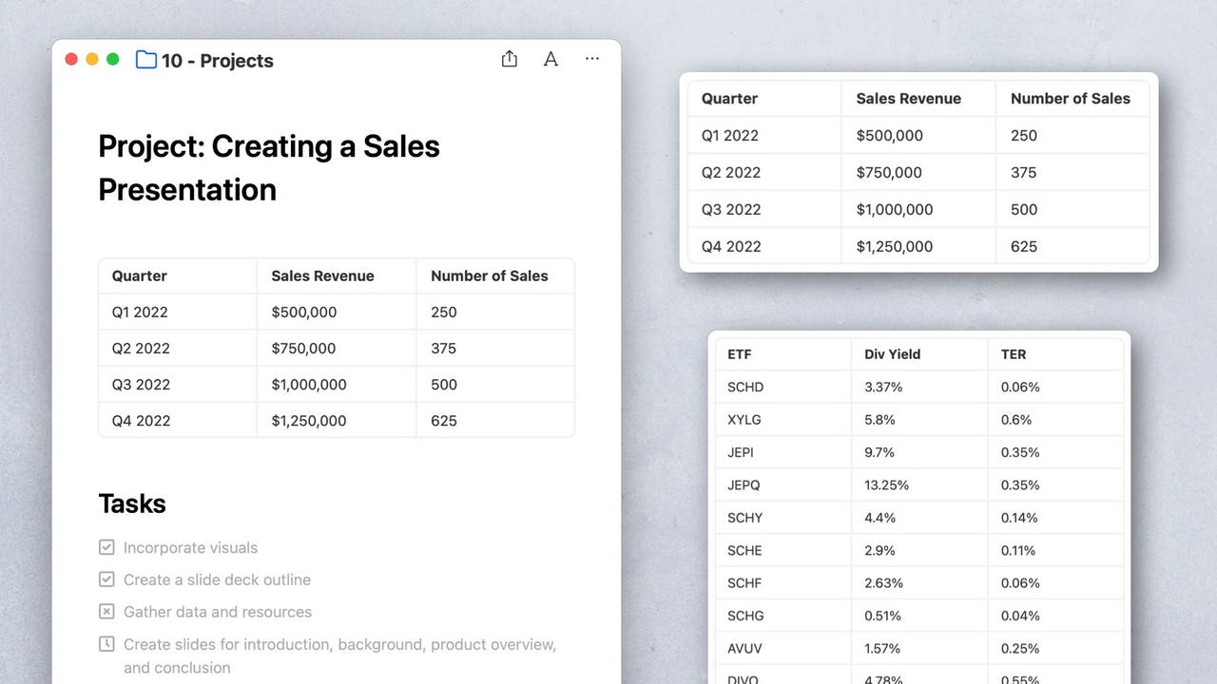The image size is (1217, 684).
Task: Click the folder icon beside 10 - Projects
Action: tap(146, 60)
